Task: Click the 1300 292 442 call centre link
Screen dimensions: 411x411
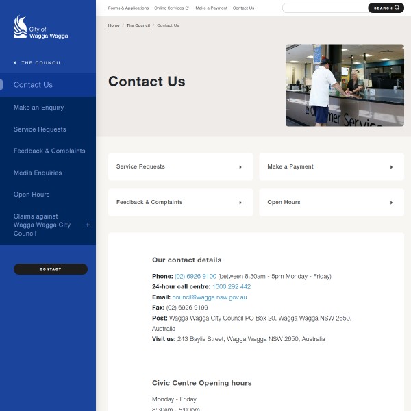Action: coord(232,287)
